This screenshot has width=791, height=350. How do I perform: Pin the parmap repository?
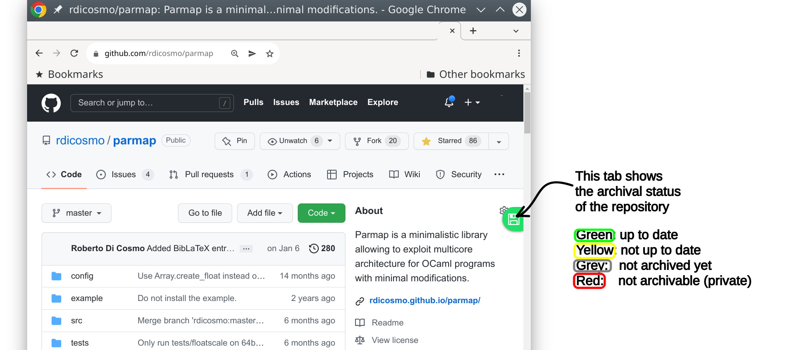[235, 141]
